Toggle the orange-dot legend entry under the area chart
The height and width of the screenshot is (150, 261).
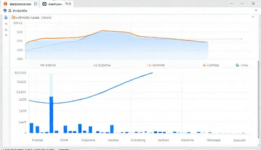click(211, 65)
